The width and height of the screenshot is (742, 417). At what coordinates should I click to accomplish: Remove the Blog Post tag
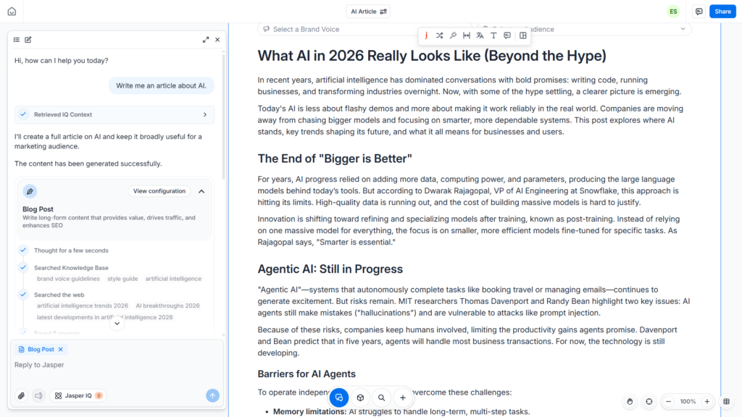click(61, 350)
